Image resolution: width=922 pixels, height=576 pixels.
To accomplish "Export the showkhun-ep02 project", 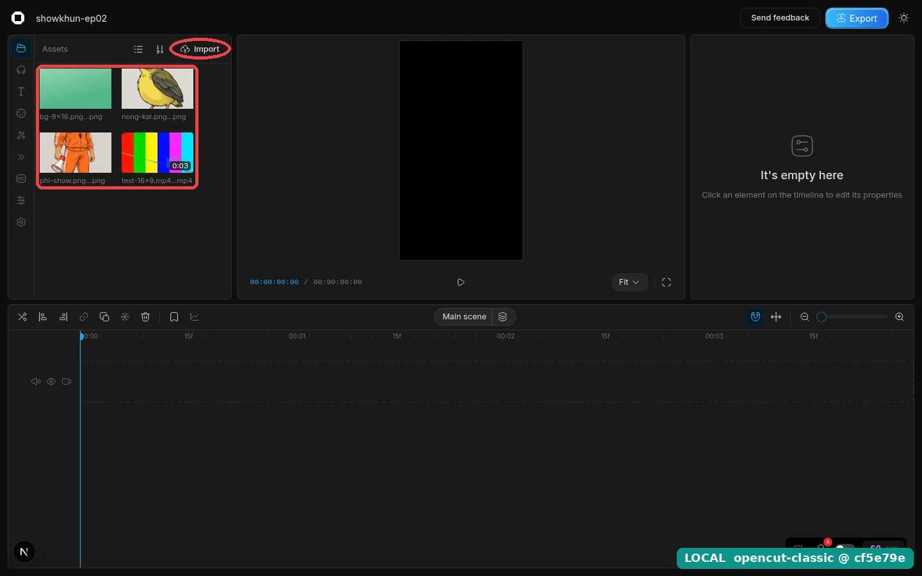I will coord(857,18).
